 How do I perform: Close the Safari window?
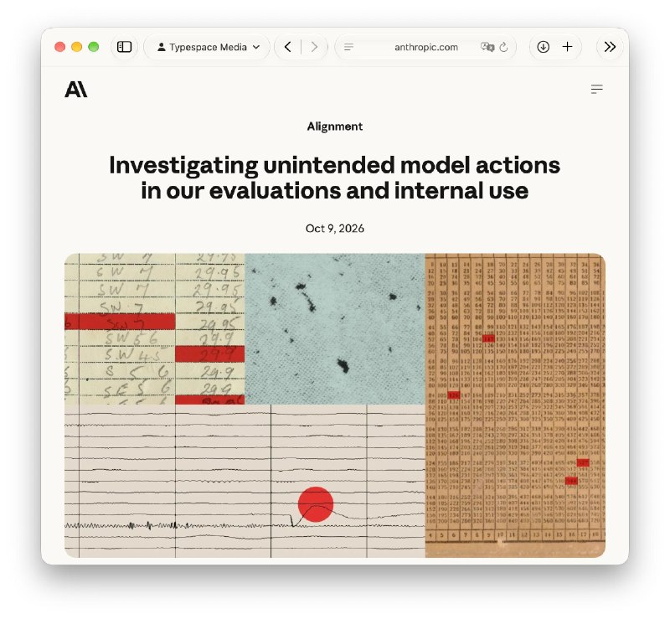(59, 47)
